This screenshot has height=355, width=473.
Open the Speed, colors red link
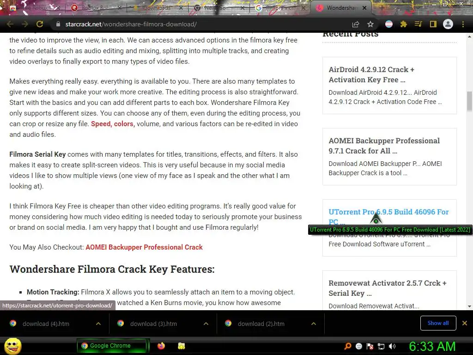pos(112,124)
